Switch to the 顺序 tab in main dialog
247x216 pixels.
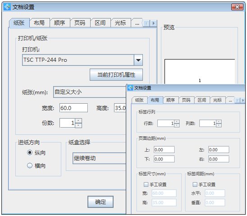tap(59, 23)
